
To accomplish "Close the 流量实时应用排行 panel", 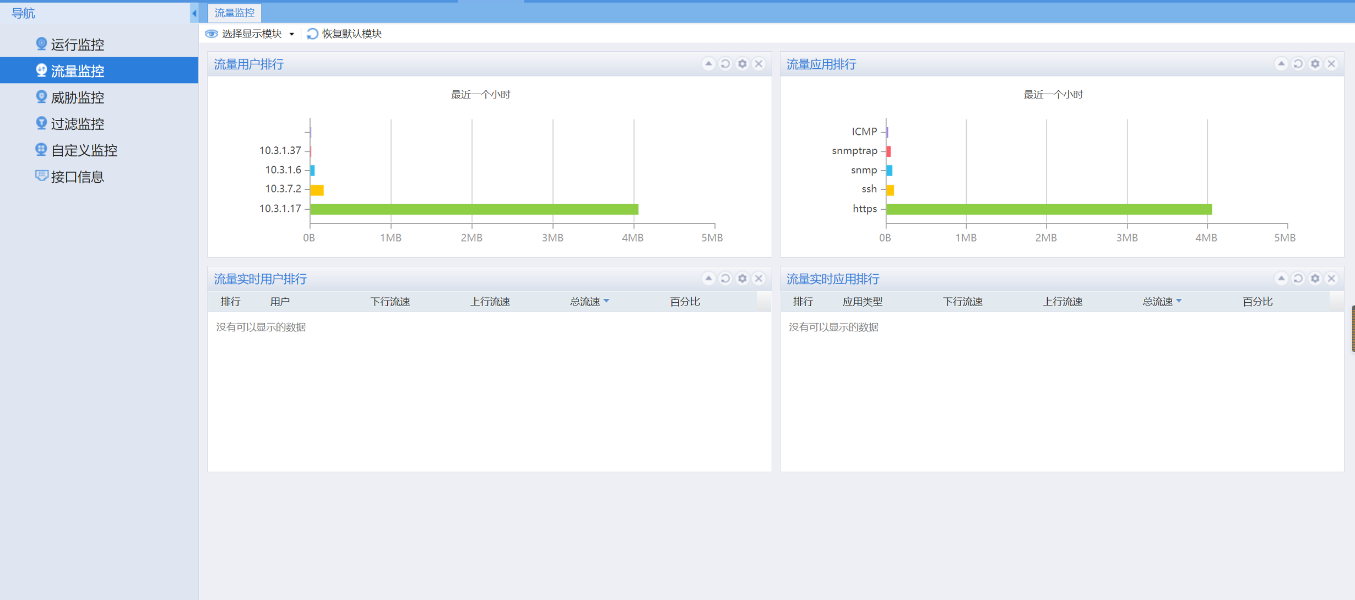I will tap(1331, 279).
